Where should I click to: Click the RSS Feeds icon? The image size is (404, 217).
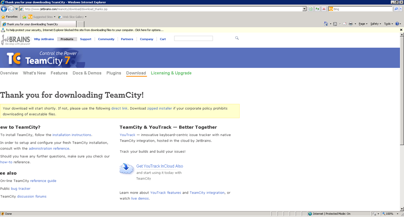[335, 24]
